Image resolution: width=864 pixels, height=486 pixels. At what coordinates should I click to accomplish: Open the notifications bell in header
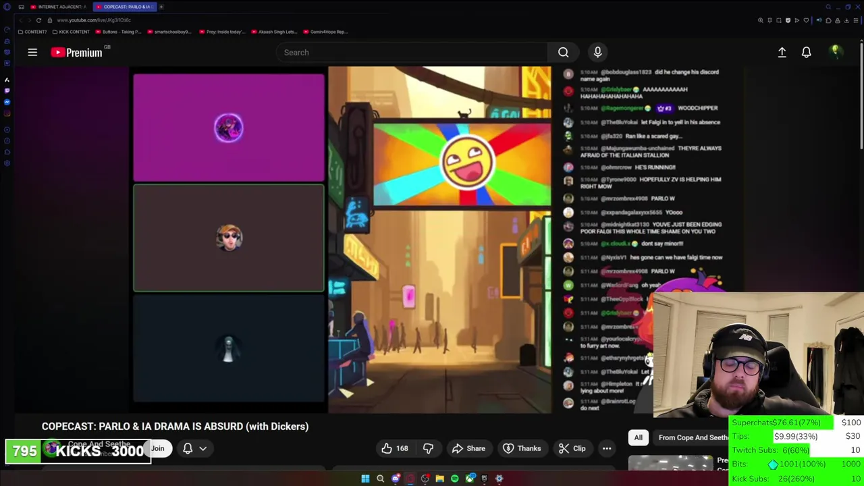point(806,52)
